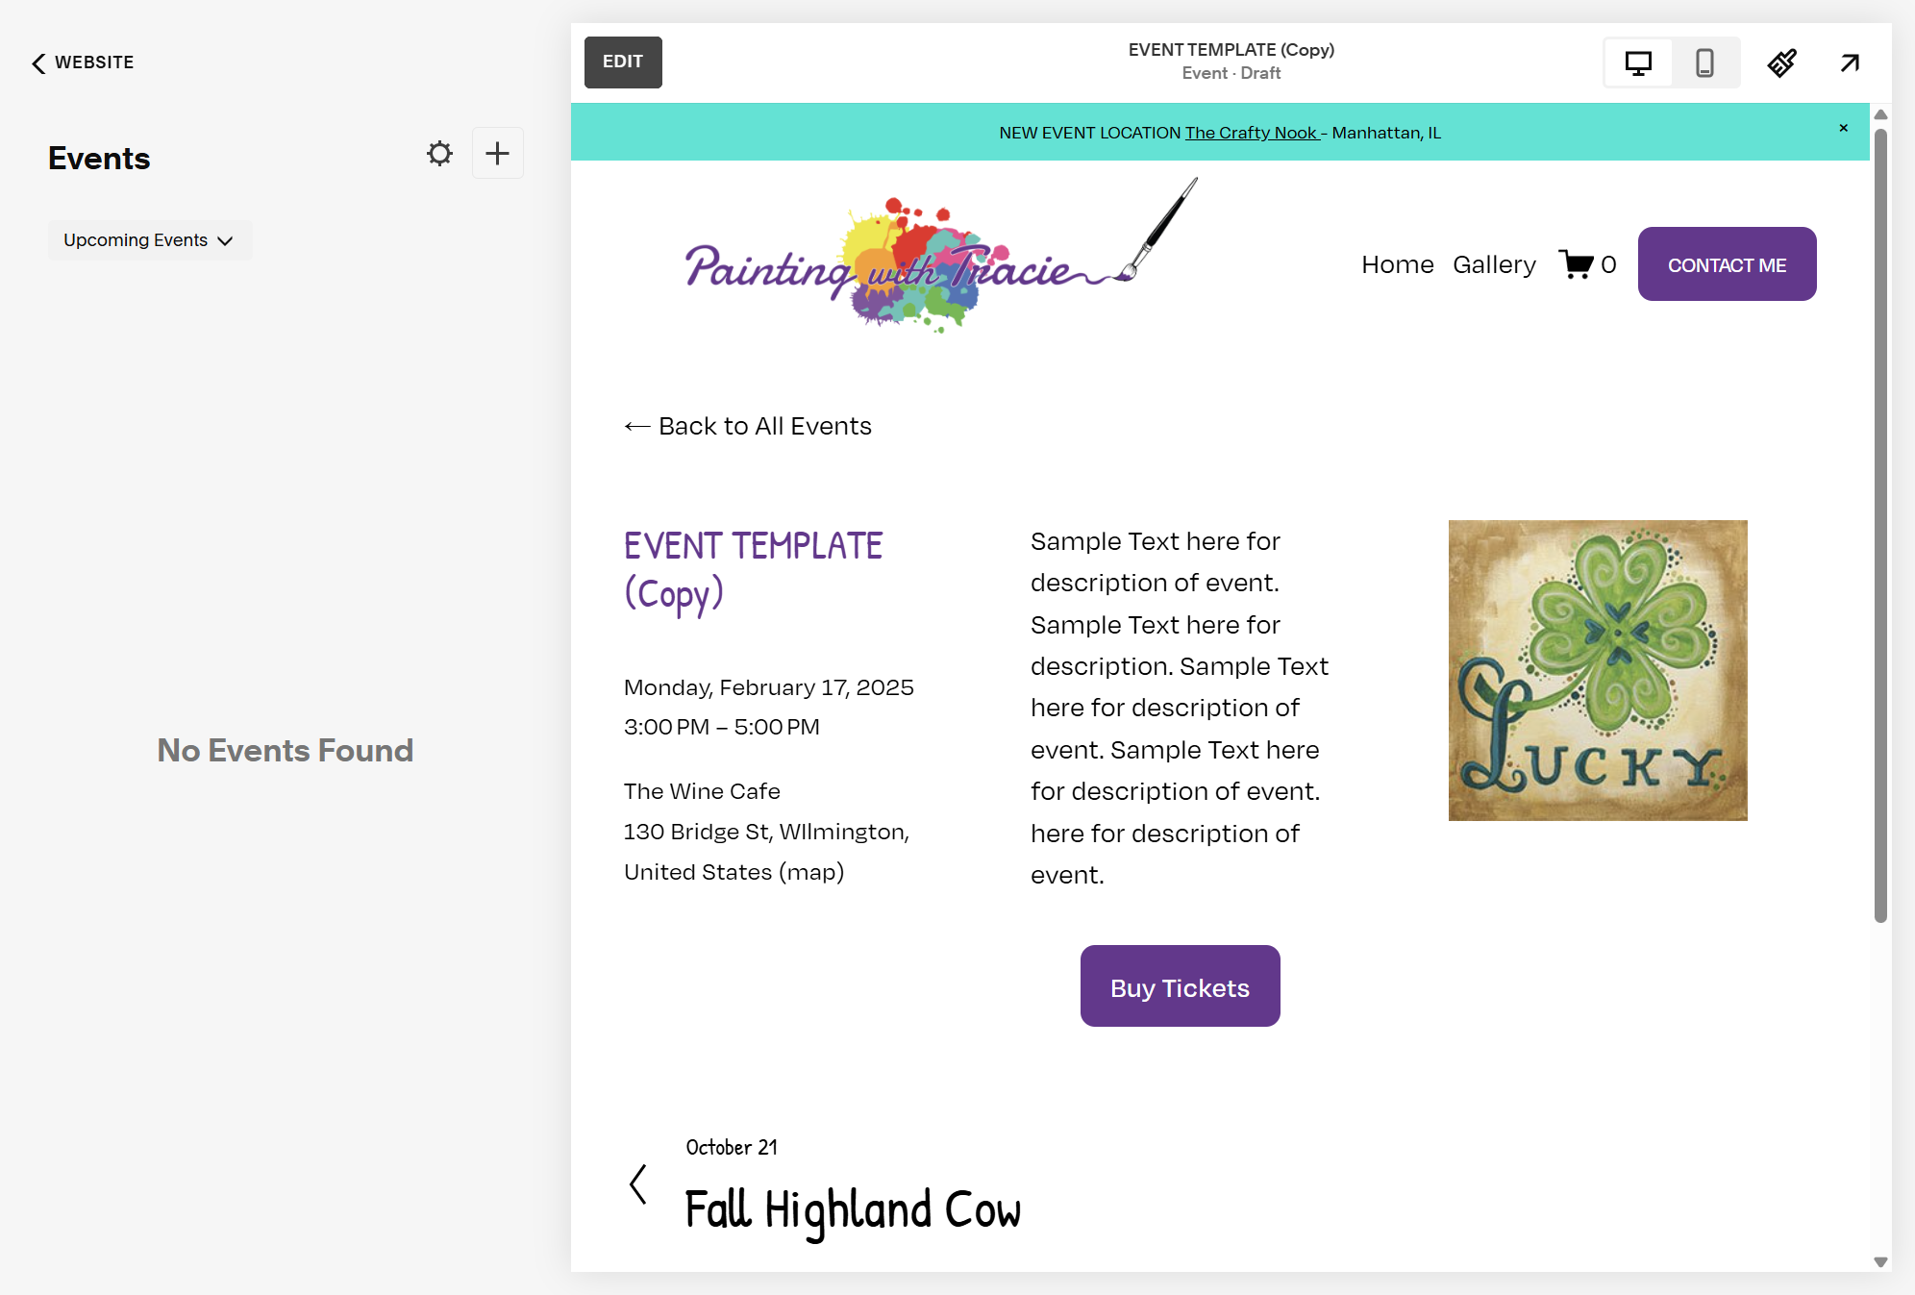Dismiss the announcement bar
1915x1295 pixels.
[1843, 128]
